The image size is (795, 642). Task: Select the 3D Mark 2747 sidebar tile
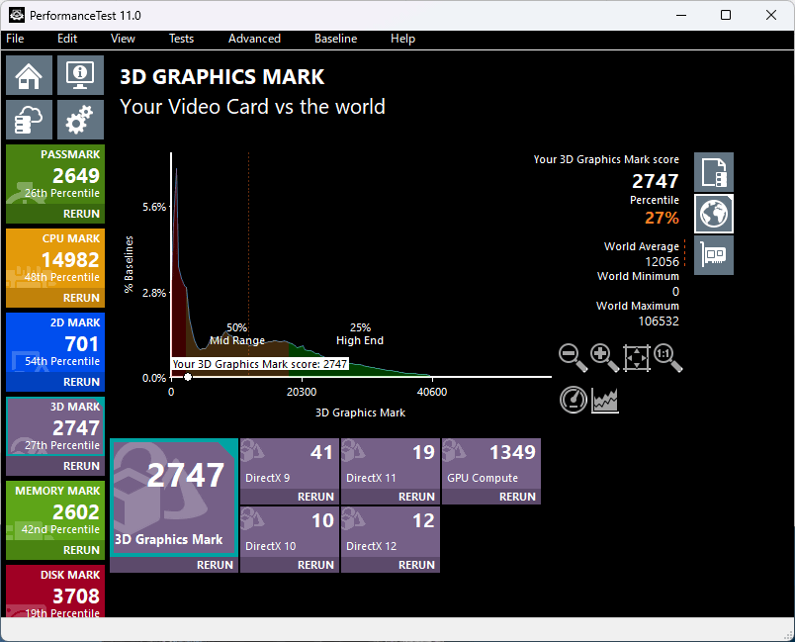tap(55, 427)
